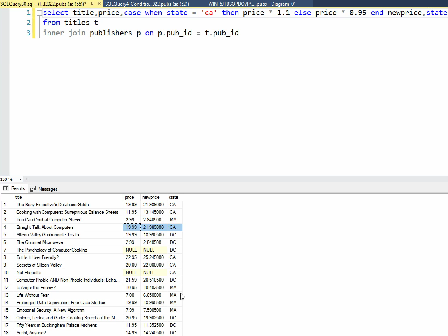The width and height of the screenshot is (448, 336).
Task: Pin the SQLQuery30.sql tab
Action: [x=92, y=4]
